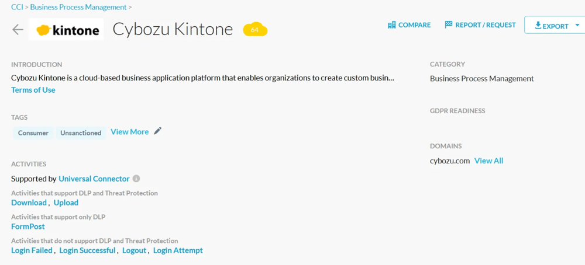The image size is (585, 265).
Task: Edit tags with the pencil icon
Action: tap(158, 131)
